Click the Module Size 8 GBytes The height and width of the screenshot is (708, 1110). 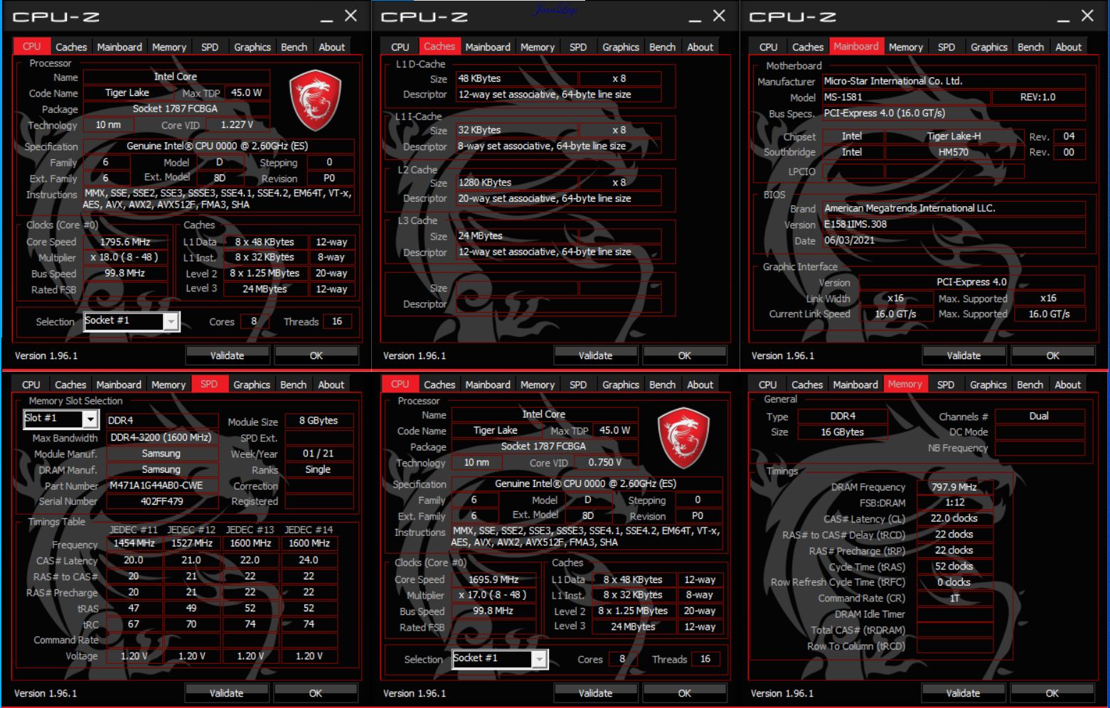[x=319, y=420]
